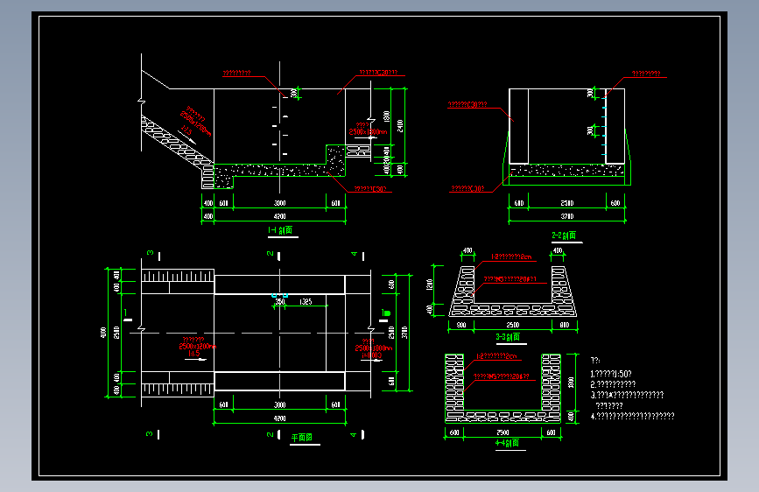Pick the 2400 vertical dimension in 1-1 section
The image size is (759, 492).
point(400,126)
